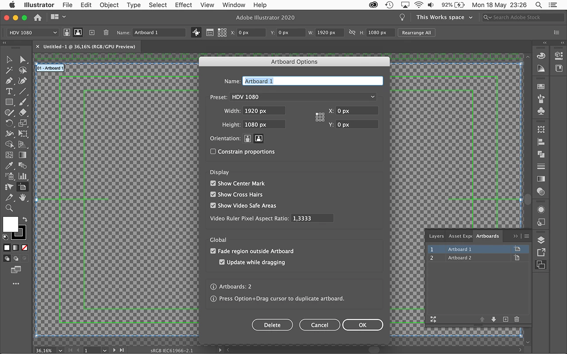Click Delete Artboard trash in control bar
The image size is (567, 354).
[x=106, y=32]
